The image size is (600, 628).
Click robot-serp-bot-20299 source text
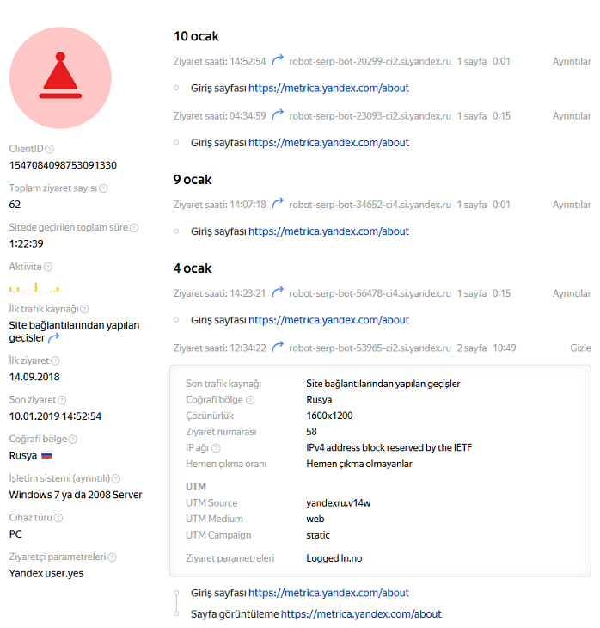coord(370,61)
